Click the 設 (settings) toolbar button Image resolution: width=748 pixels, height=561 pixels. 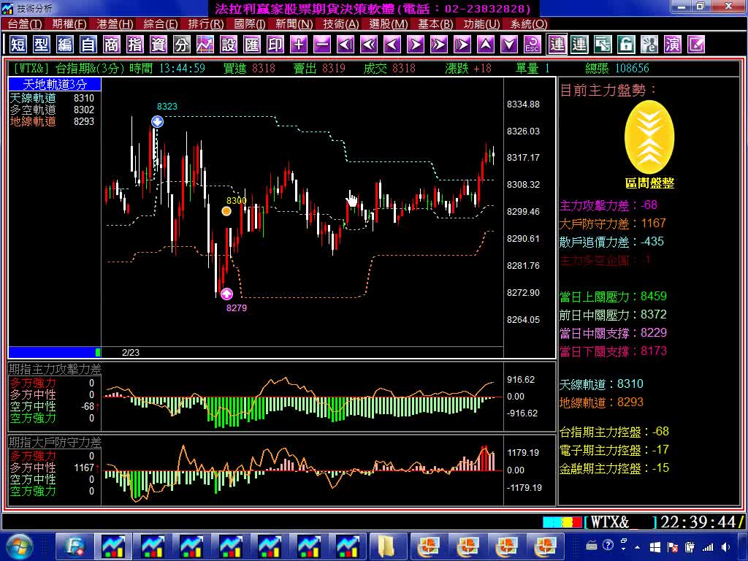[229, 45]
